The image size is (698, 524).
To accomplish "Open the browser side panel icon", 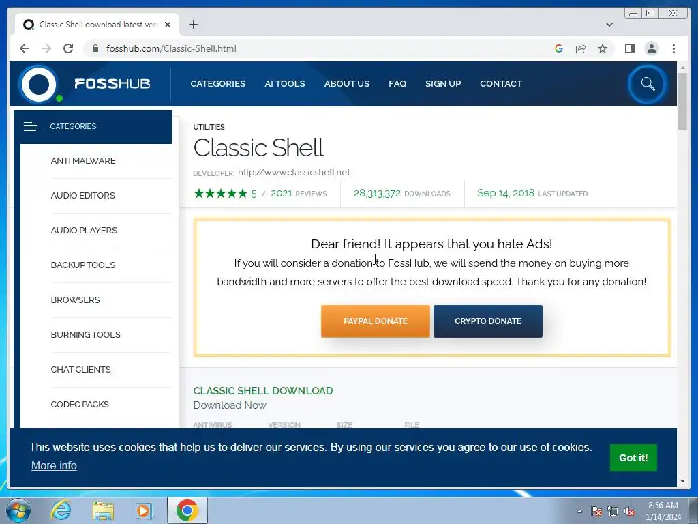I will coord(629,48).
